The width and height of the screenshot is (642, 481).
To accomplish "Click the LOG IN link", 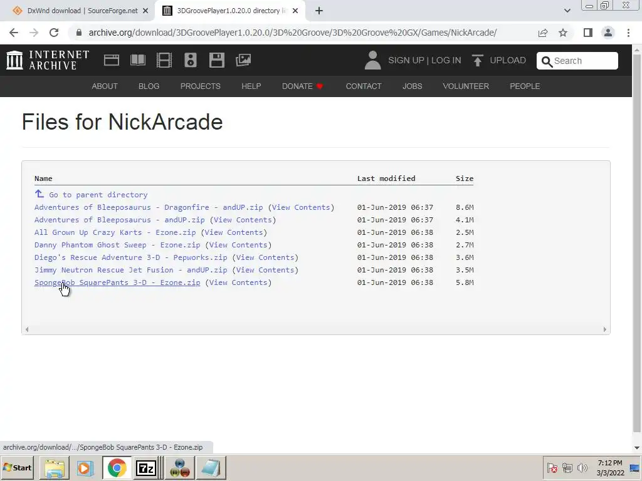I will coord(446,61).
